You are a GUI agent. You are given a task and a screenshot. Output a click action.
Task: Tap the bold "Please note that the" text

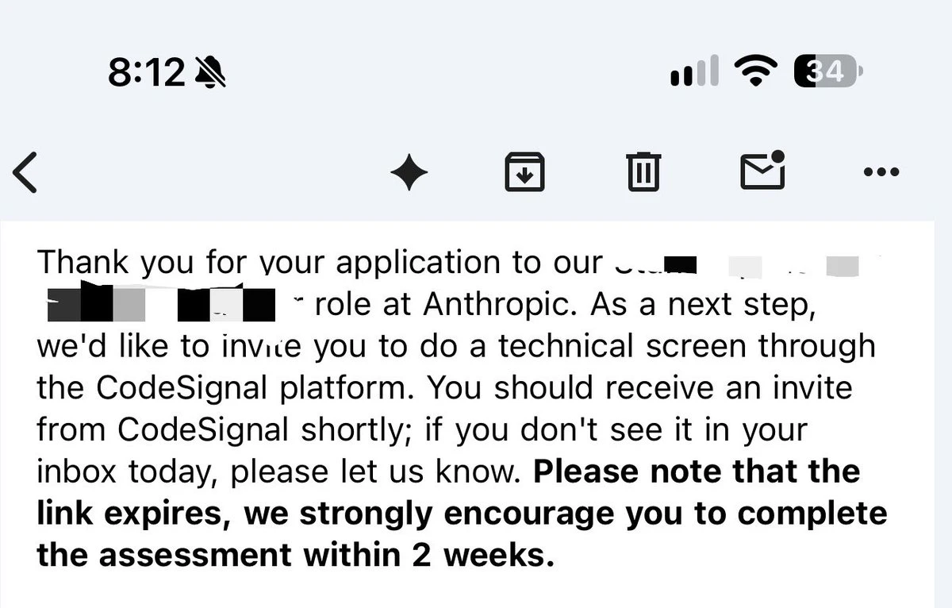point(697,471)
